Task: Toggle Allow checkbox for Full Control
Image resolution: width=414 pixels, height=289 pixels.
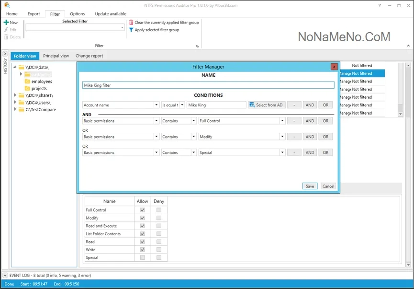Action: coord(142,210)
